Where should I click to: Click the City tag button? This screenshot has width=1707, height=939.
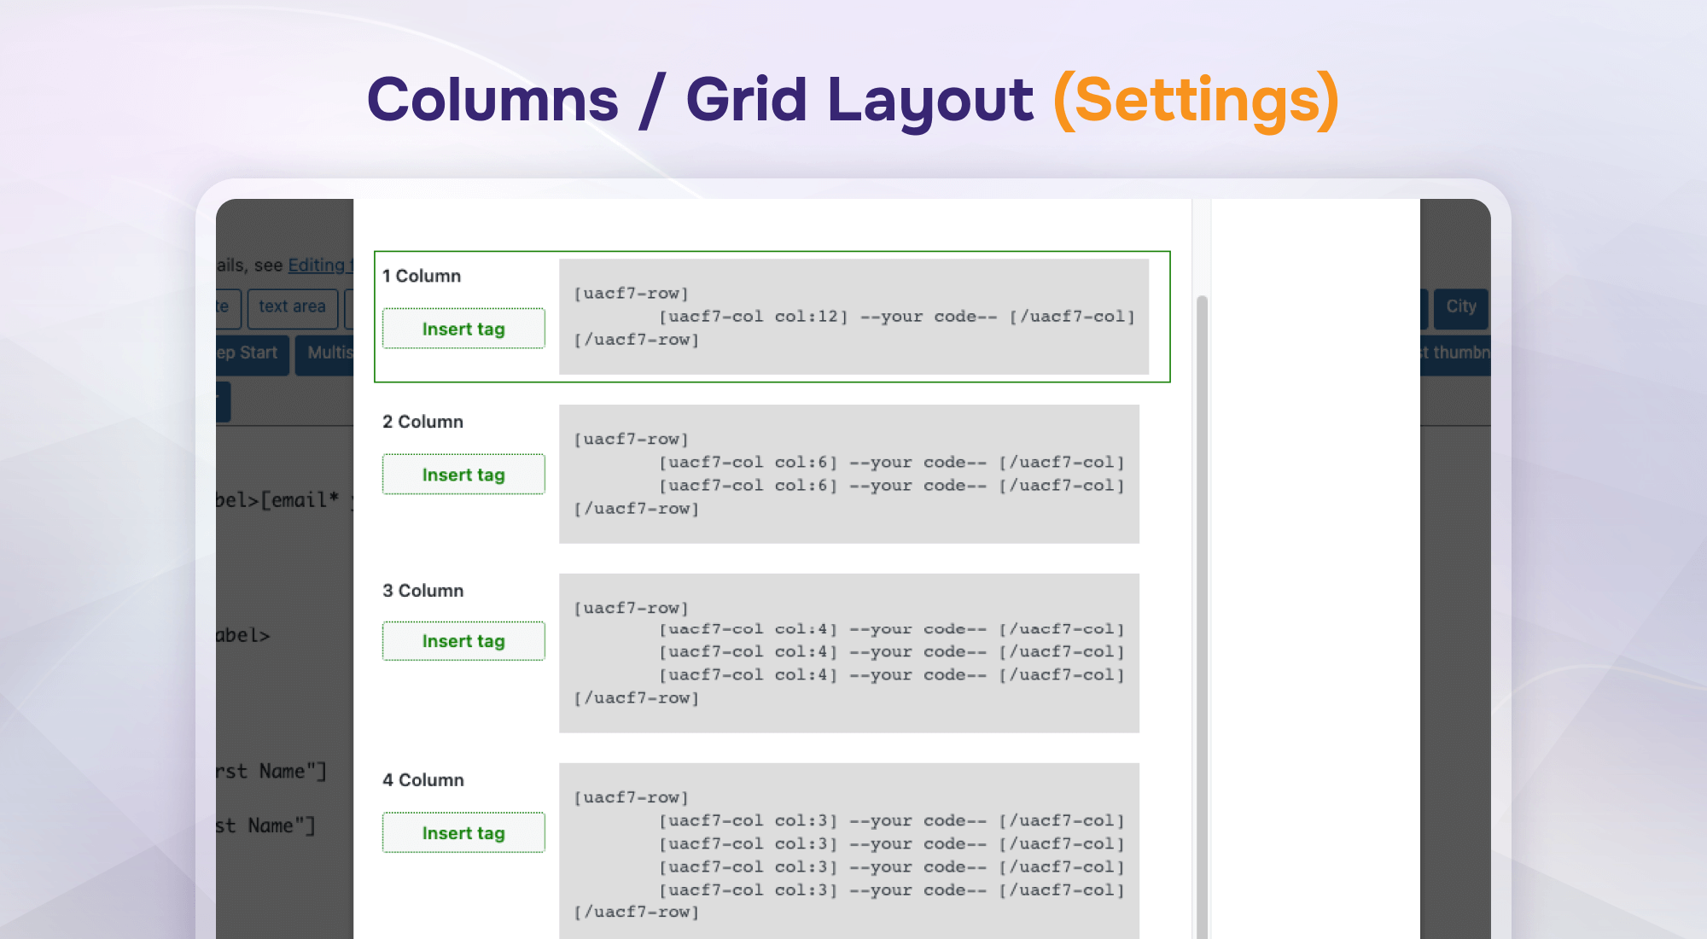[1461, 307]
